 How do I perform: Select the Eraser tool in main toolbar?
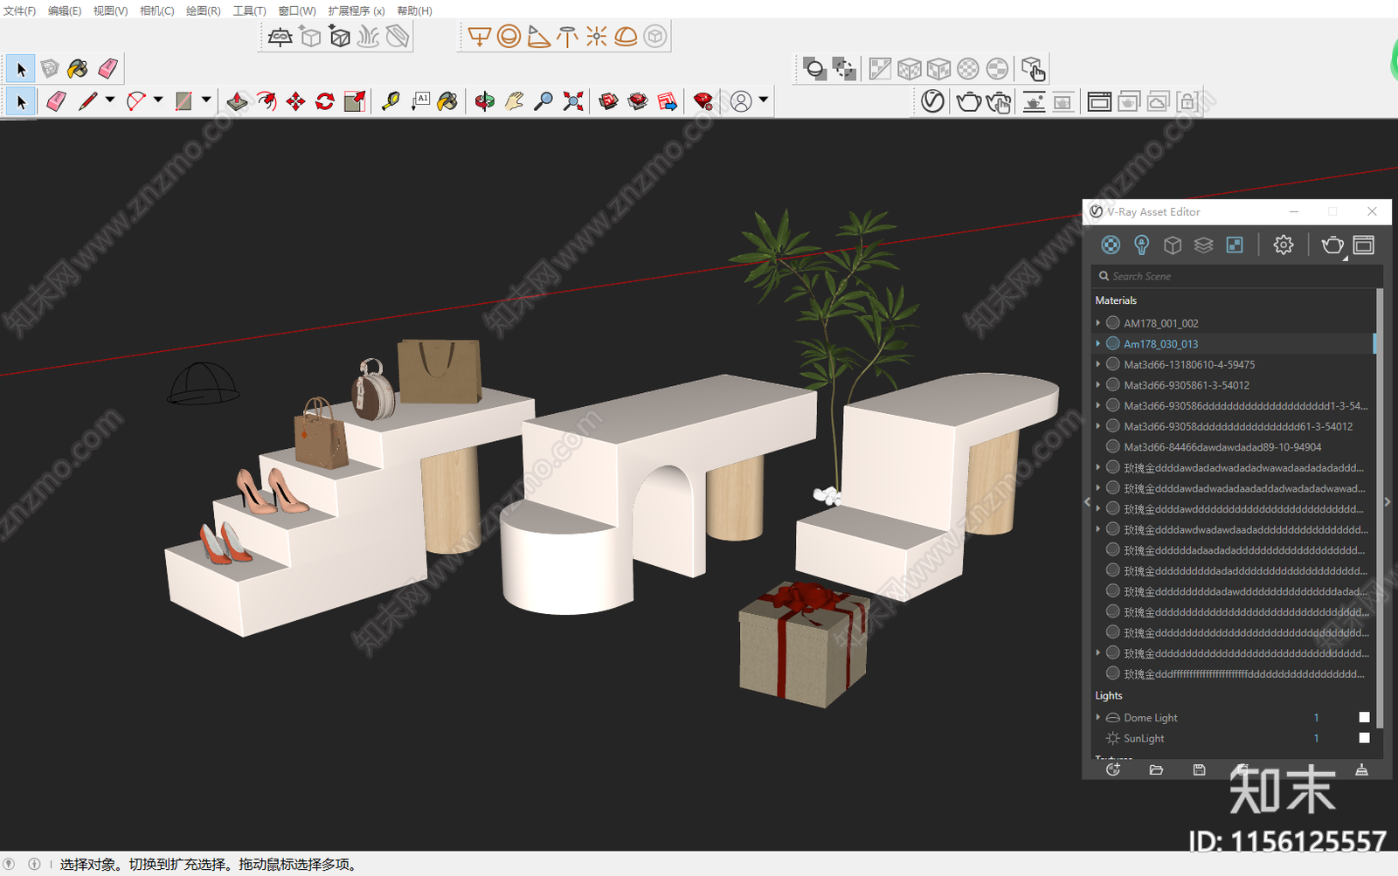tap(56, 101)
